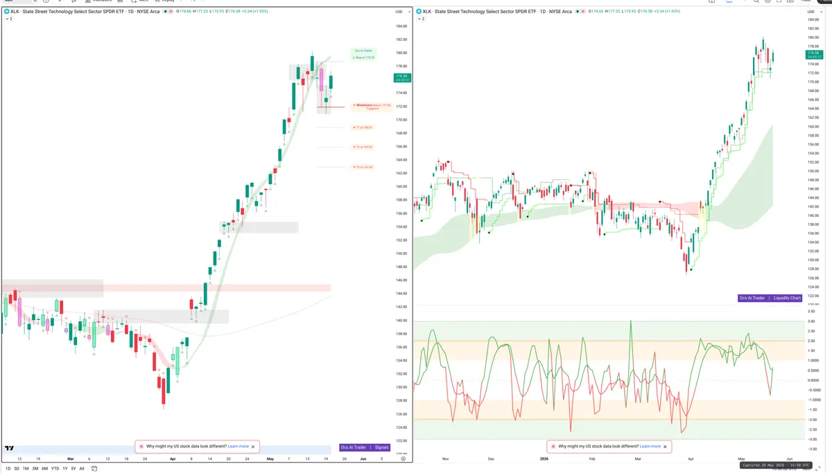Open Learn more link in right chart notice
This screenshot has width=832, height=473.
tap(650, 447)
